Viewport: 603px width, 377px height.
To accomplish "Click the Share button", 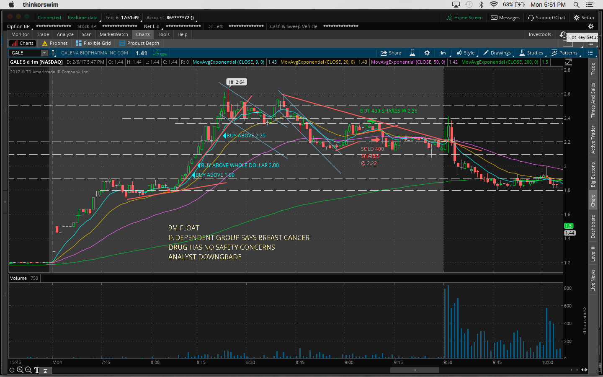I will [x=390, y=53].
